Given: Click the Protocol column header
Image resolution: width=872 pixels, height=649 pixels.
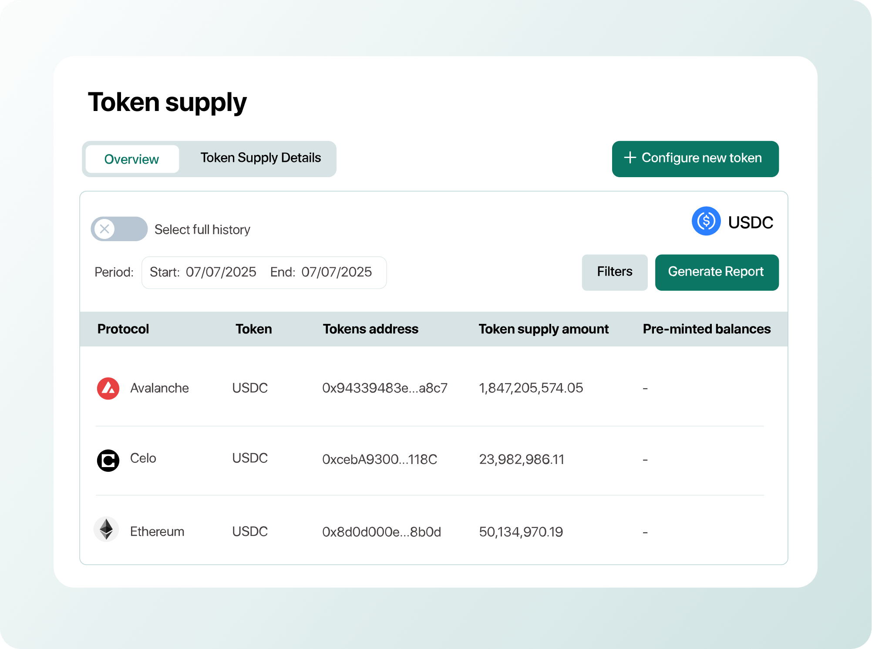Looking at the screenshot, I should tap(123, 329).
